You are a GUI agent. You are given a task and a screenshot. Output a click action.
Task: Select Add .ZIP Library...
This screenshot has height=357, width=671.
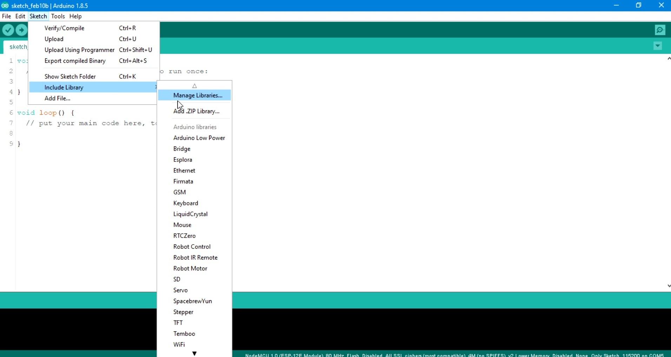[194, 111]
